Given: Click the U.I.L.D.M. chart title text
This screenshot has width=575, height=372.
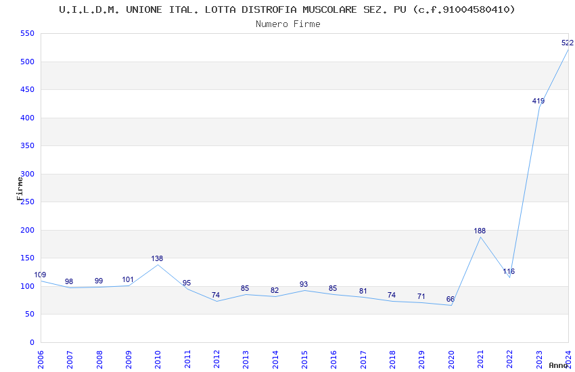Looking at the screenshot, I should (287, 9).
